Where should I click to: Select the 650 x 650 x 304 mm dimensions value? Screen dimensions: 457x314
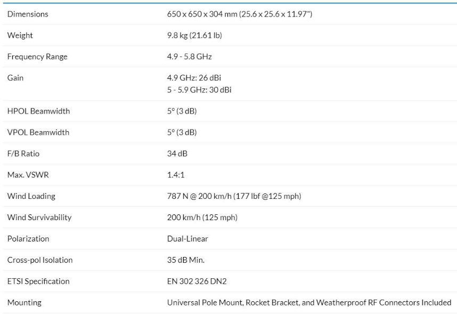(239, 14)
